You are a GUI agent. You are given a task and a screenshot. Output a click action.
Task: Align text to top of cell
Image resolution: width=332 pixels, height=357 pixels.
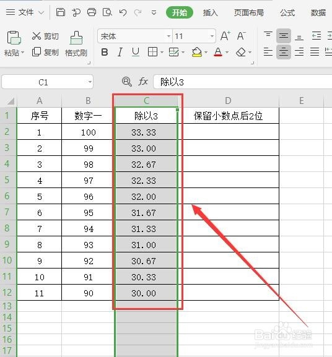point(268,36)
